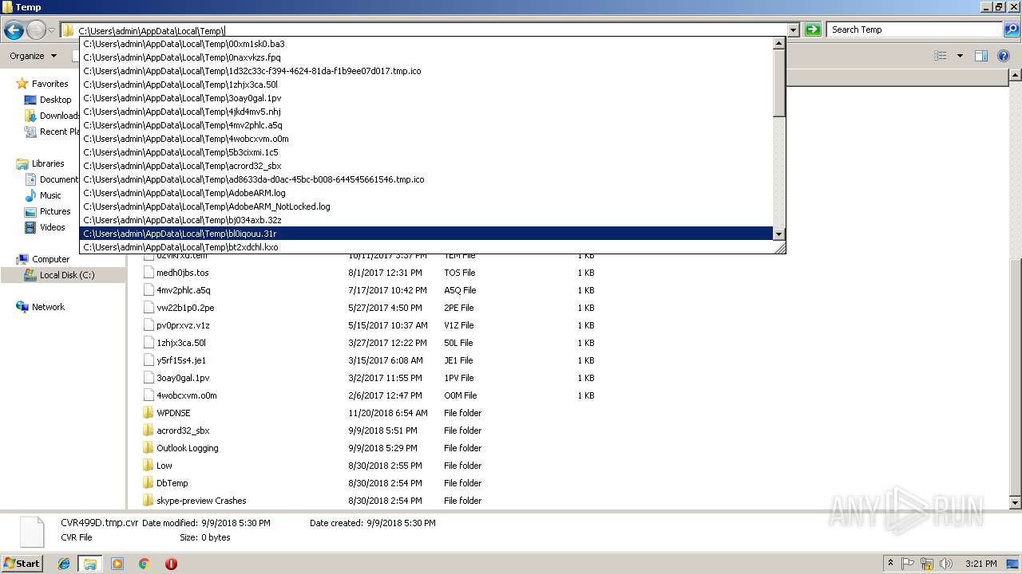
Task: Select the skype-preview Crashes folder icon
Action: 148,501
